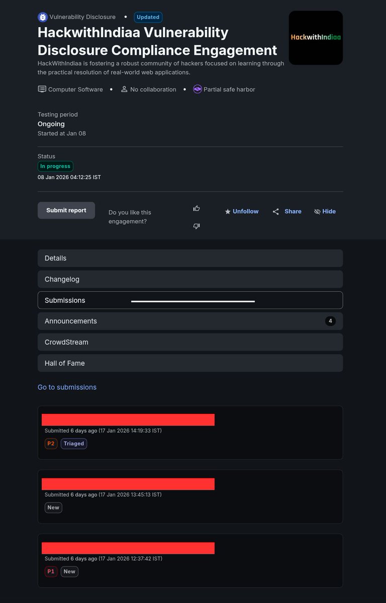
Task: Open the Details section
Action: point(190,258)
